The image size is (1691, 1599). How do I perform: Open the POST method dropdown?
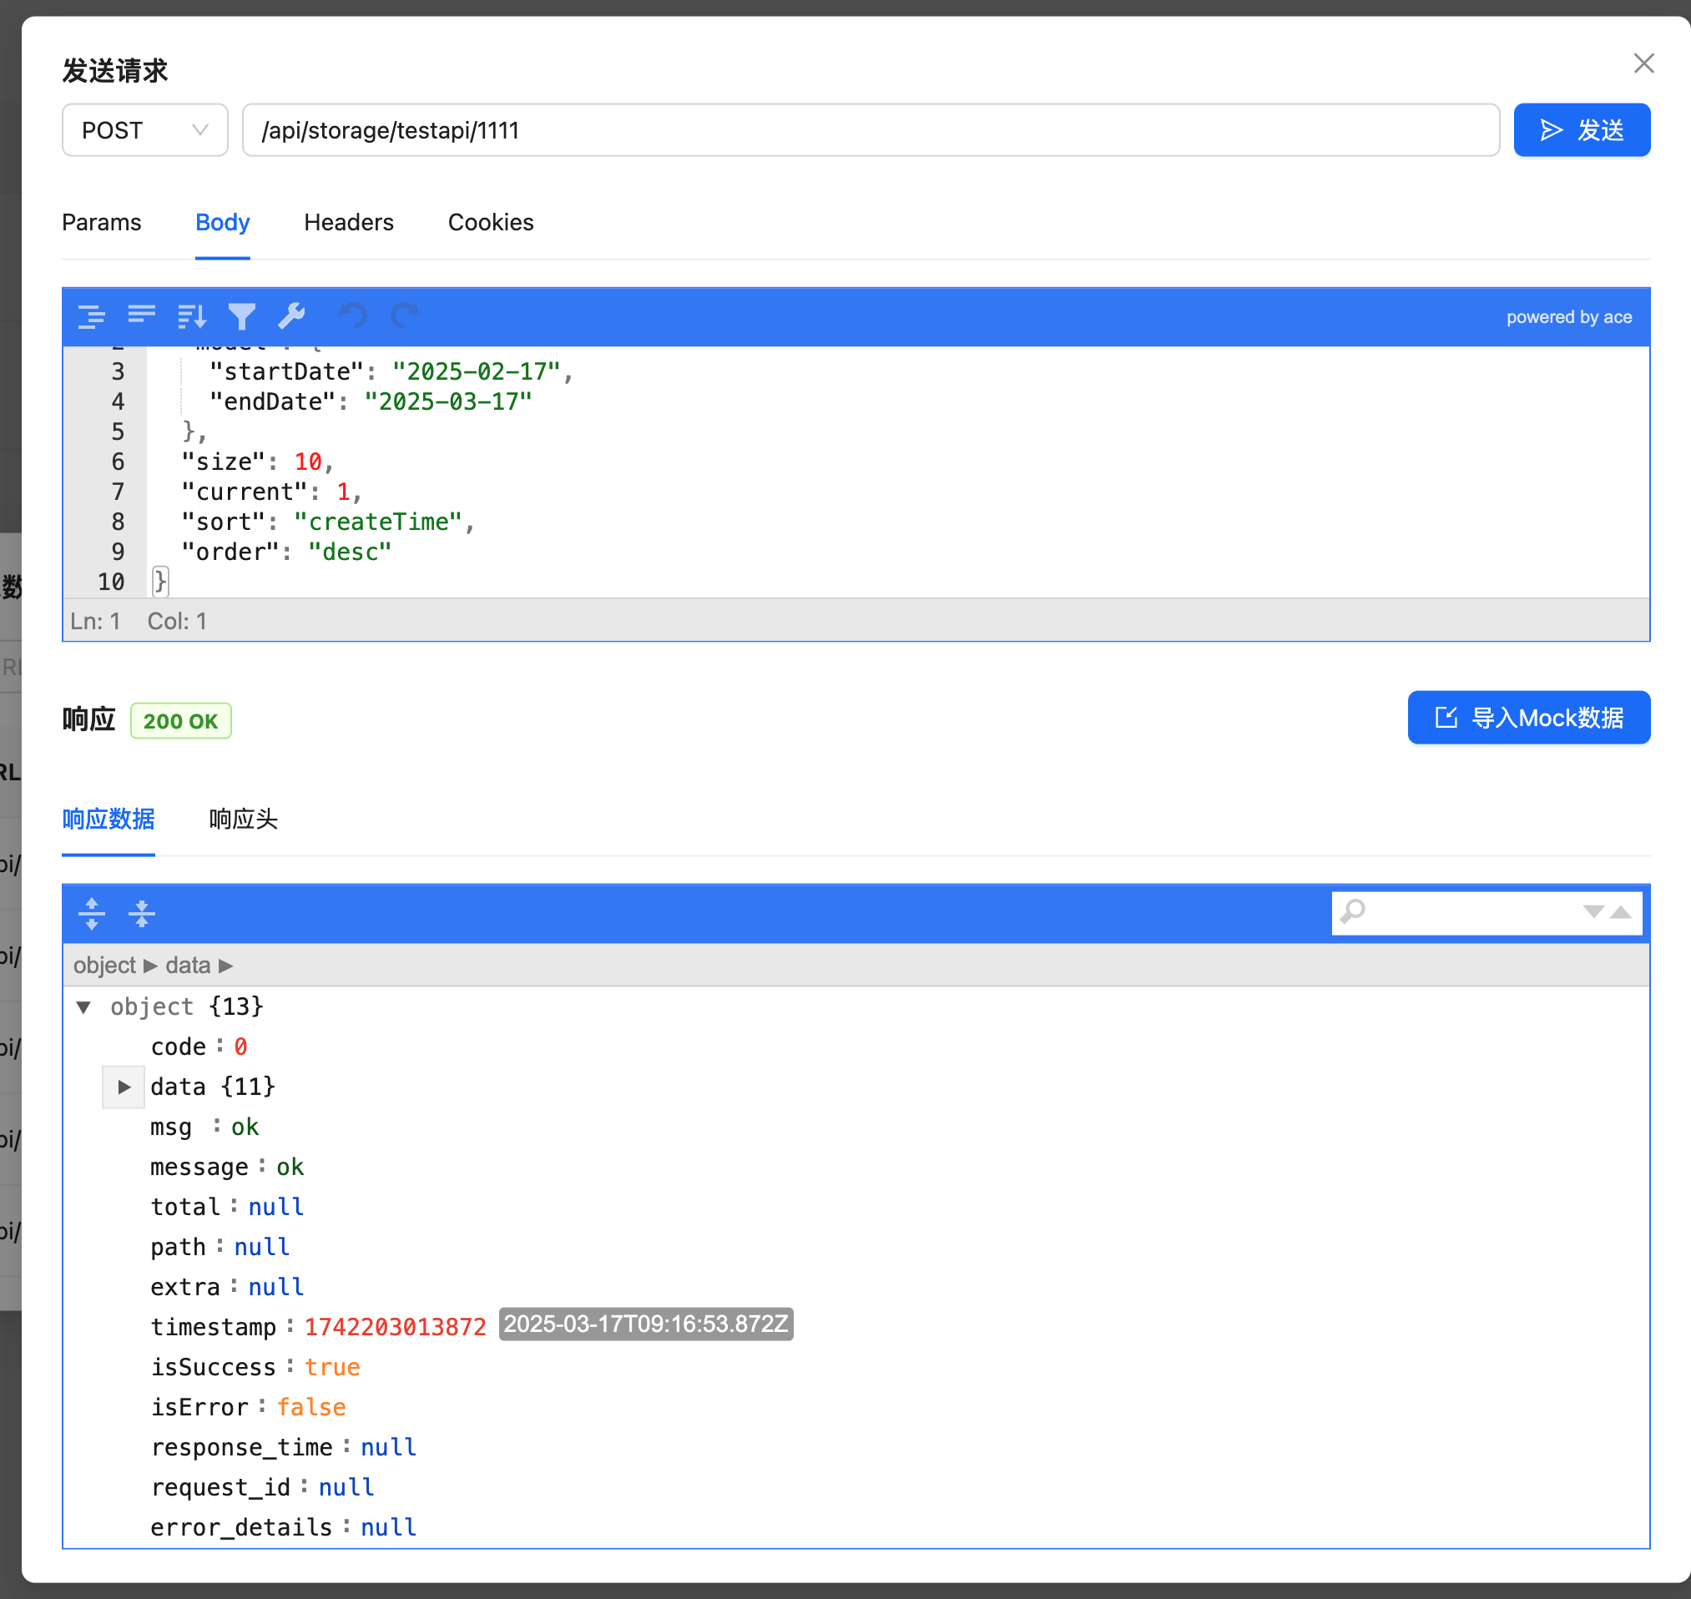click(x=145, y=130)
